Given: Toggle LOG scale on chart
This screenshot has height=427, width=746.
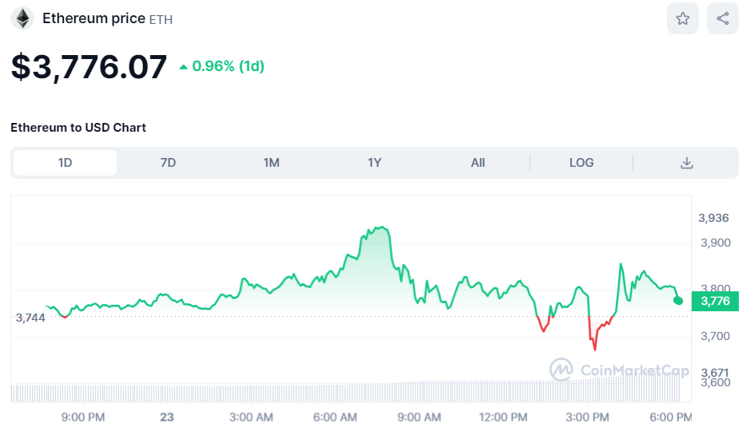Looking at the screenshot, I should click(x=581, y=163).
